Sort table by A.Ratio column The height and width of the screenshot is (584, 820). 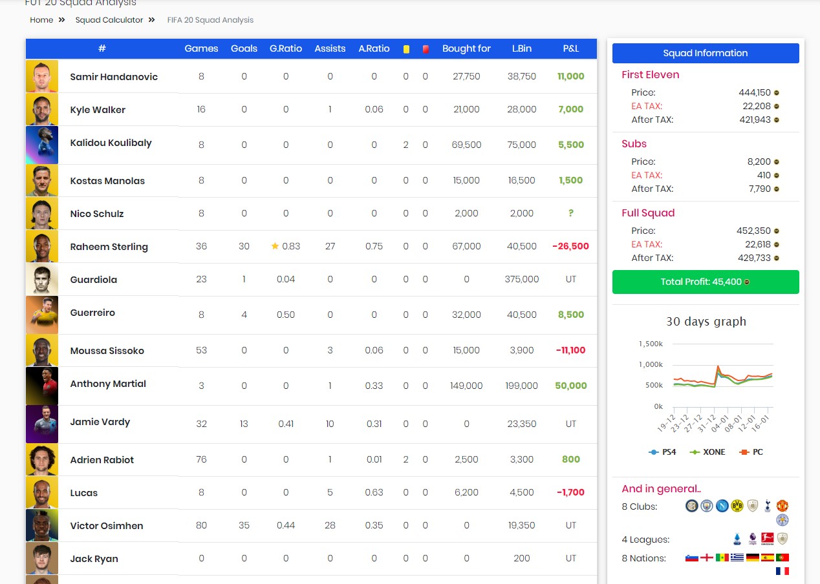[x=374, y=48]
